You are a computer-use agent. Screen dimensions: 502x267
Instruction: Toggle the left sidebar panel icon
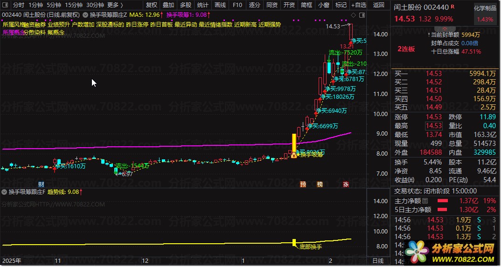[x=5, y=5]
